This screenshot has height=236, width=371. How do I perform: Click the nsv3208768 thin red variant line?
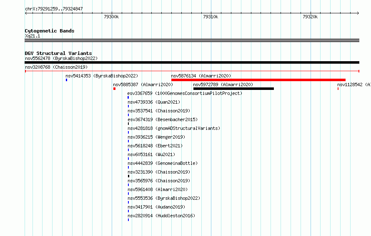click(192, 71)
